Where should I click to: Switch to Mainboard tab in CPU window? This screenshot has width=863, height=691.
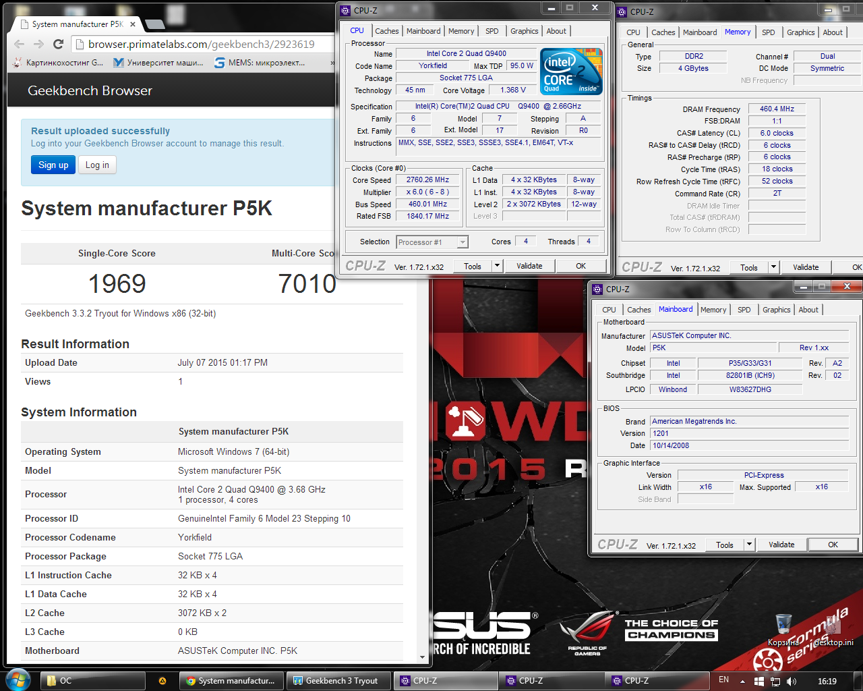pos(423,31)
